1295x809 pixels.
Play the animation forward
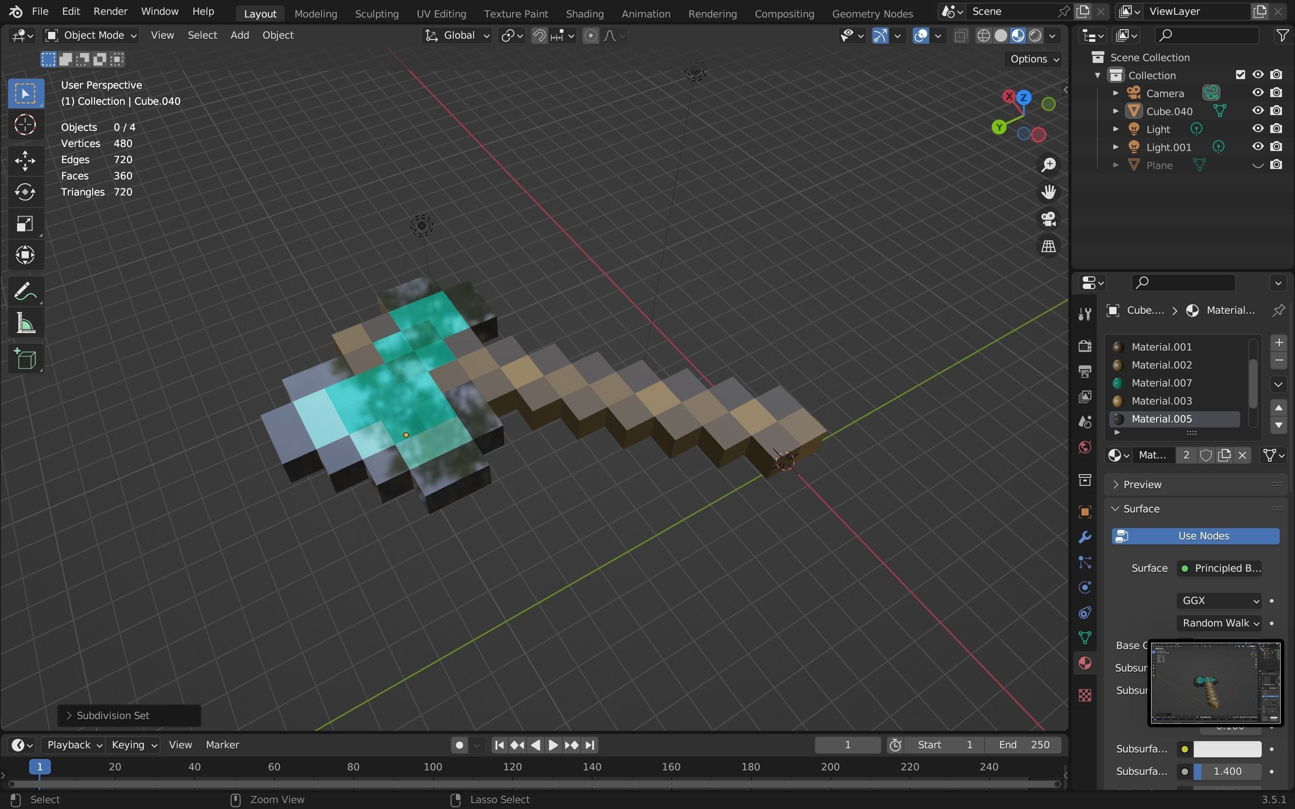(x=553, y=745)
